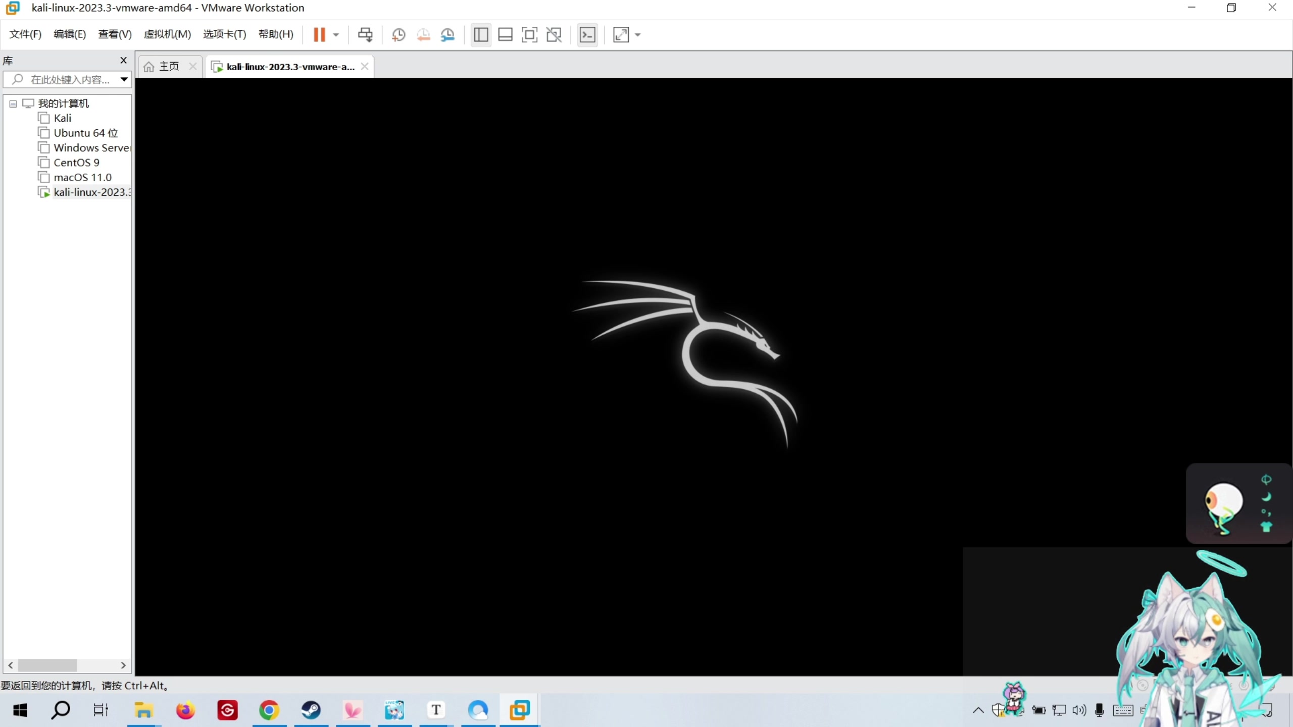Open the network tray icon
The height and width of the screenshot is (727, 1293).
(1059, 710)
